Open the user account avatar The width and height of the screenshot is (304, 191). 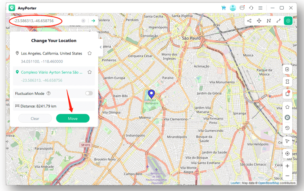[233, 8]
